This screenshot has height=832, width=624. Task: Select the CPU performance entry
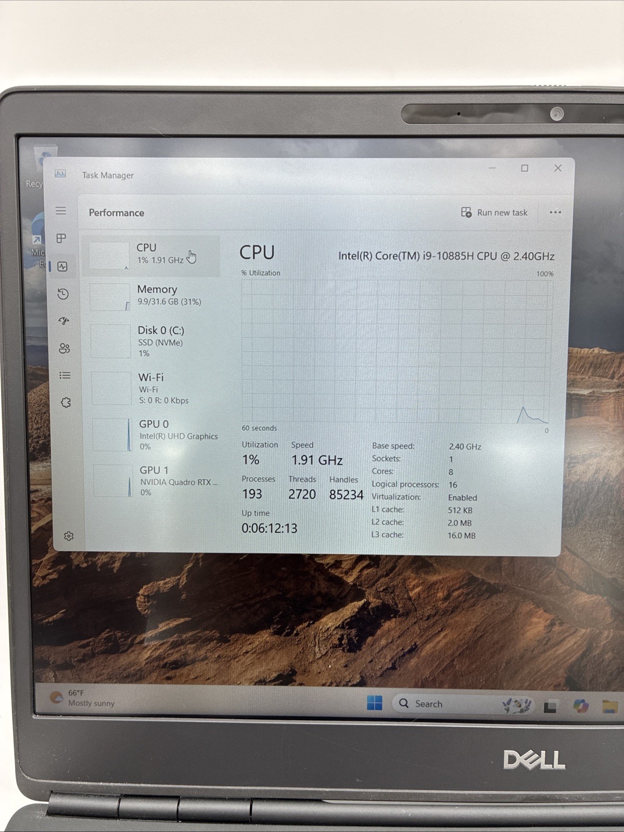[151, 255]
